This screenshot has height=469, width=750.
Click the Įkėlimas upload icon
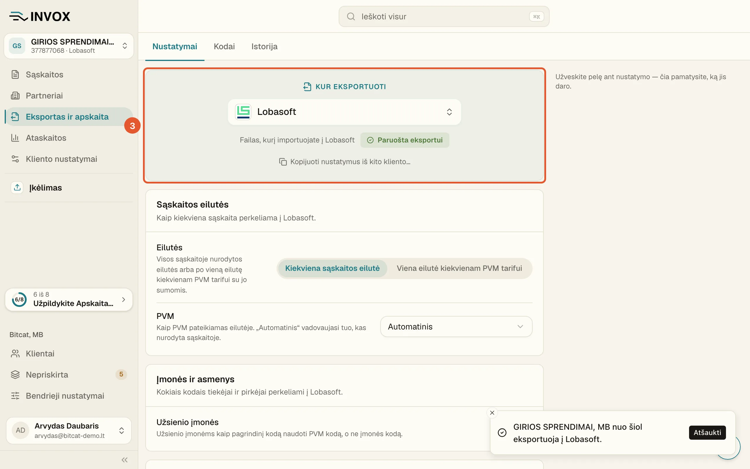coord(17,188)
